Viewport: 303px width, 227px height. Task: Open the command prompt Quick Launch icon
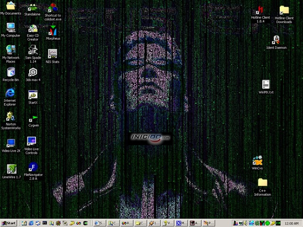[x=45, y=223]
